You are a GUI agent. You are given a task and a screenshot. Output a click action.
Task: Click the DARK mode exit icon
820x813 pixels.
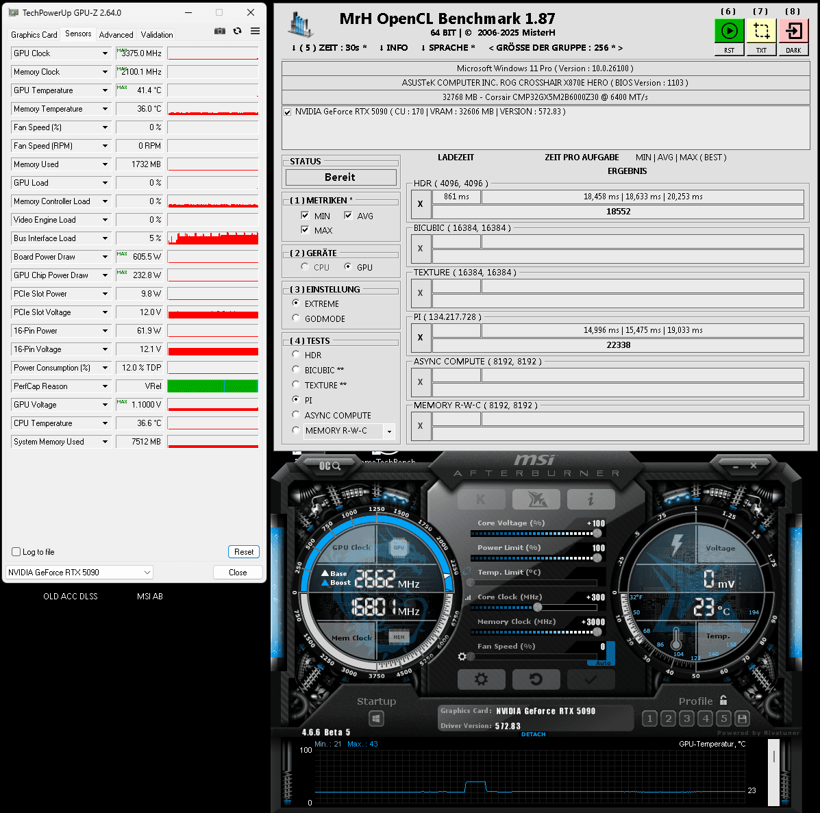pyautogui.click(x=793, y=32)
